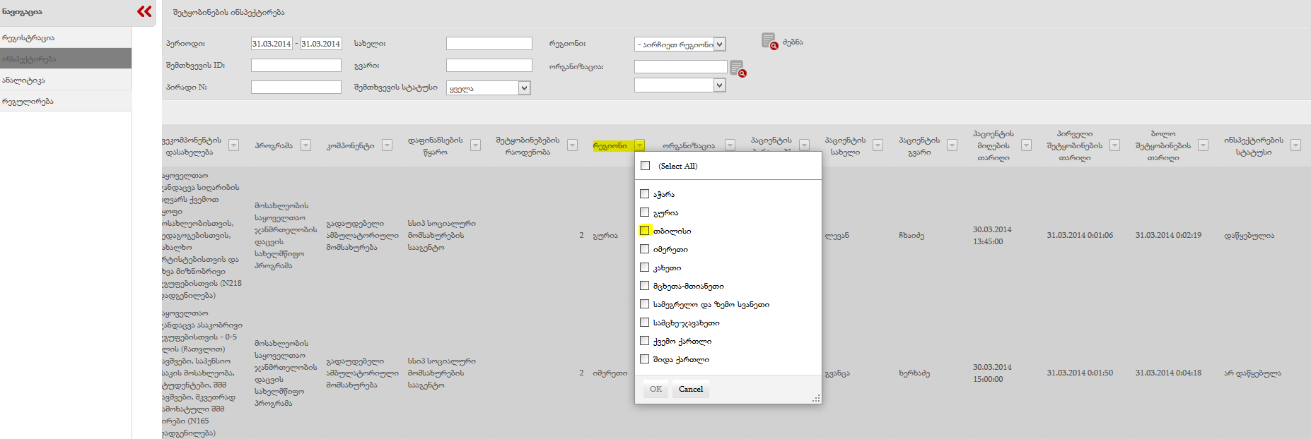Expand the შემთხვევის სტატუსი dropdown

click(524, 88)
